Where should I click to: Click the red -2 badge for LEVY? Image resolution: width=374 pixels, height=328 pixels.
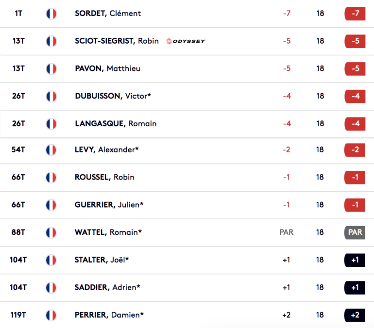[x=355, y=150]
